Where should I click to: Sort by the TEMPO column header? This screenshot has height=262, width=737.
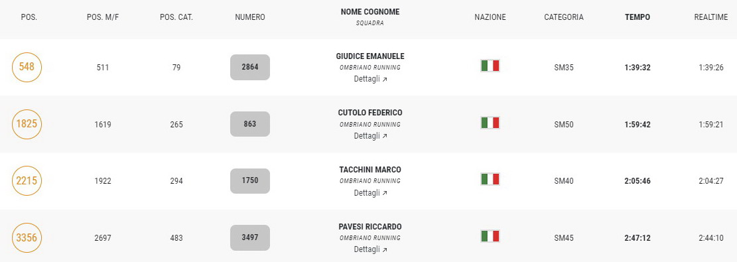[637, 17]
